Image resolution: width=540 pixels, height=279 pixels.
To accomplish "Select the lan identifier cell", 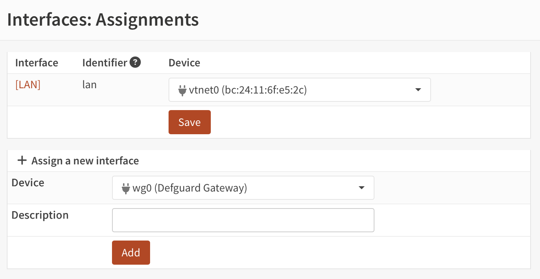I will [89, 84].
